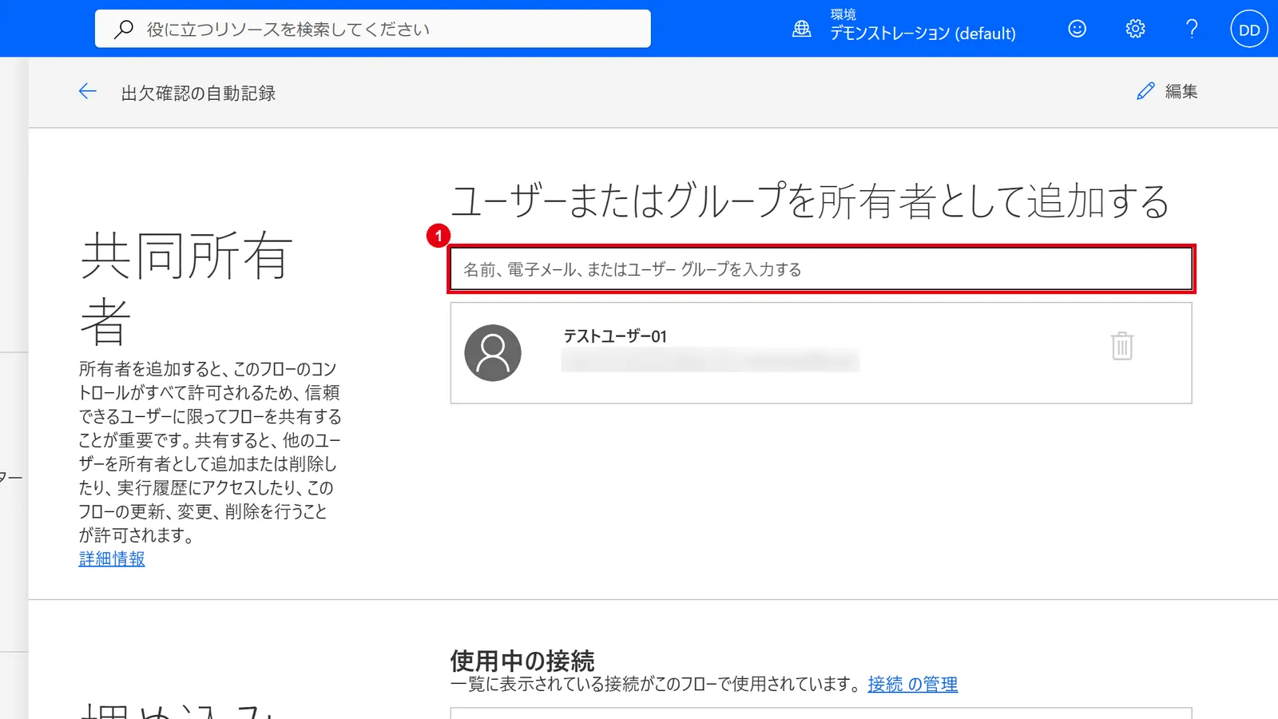Open the settings gear in the header
Viewport: 1278px width, 719px height.
(x=1135, y=30)
